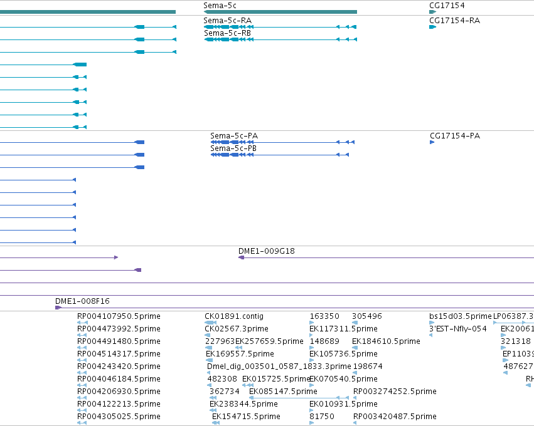Click the RP003274252.5prime label
Screen dimensions: 534x426
click(x=395, y=392)
